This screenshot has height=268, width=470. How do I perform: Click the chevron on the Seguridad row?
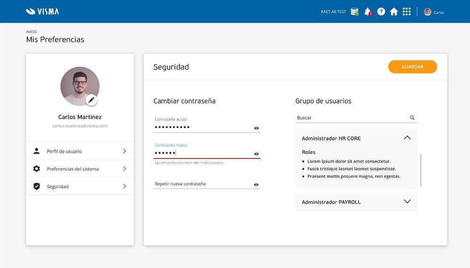[124, 187]
